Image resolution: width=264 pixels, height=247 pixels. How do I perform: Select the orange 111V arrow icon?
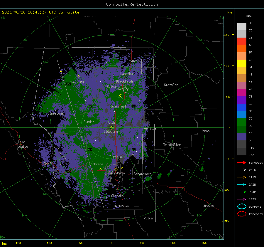(x=242, y=177)
